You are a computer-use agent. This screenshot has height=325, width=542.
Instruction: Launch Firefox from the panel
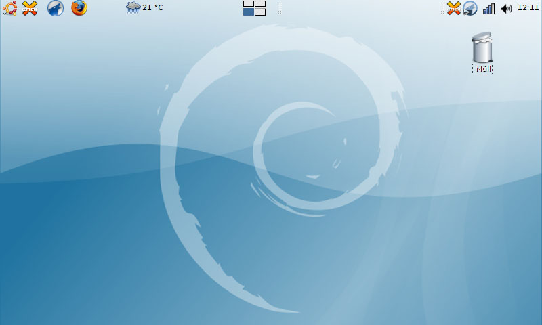79,8
